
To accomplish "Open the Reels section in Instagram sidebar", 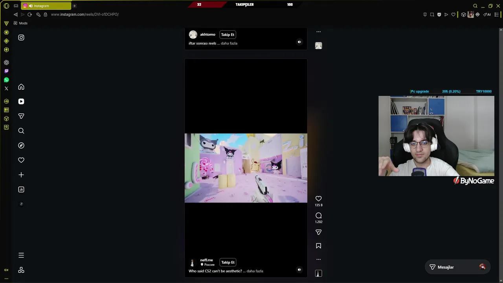I will point(21,101).
